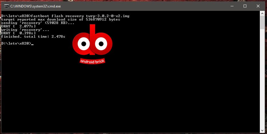267x134 pixels.
Task: Click the scrollbar down arrow
Action: coord(262,130)
